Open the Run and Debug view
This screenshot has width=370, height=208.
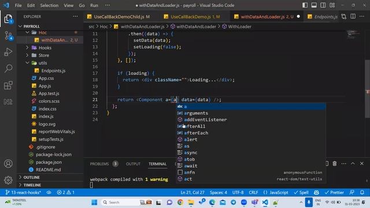pyautogui.click(x=8, y=52)
